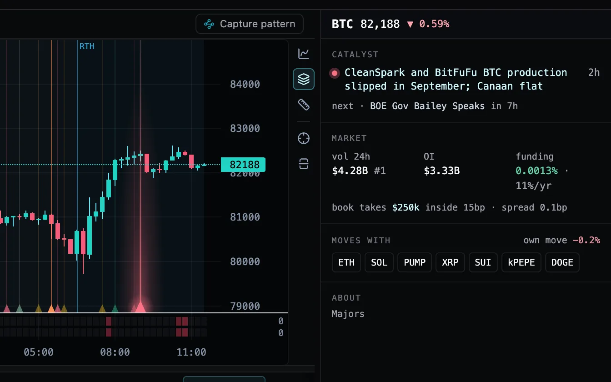
Task: Click the 05:00 time axis label
Action: (39, 352)
